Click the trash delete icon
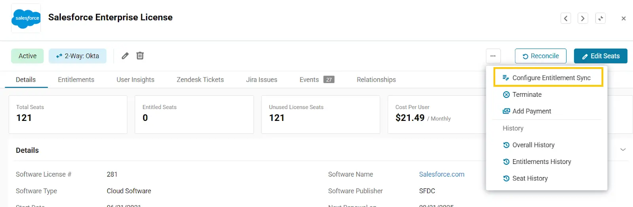The width and height of the screenshot is (633, 207). click(140, 56)
